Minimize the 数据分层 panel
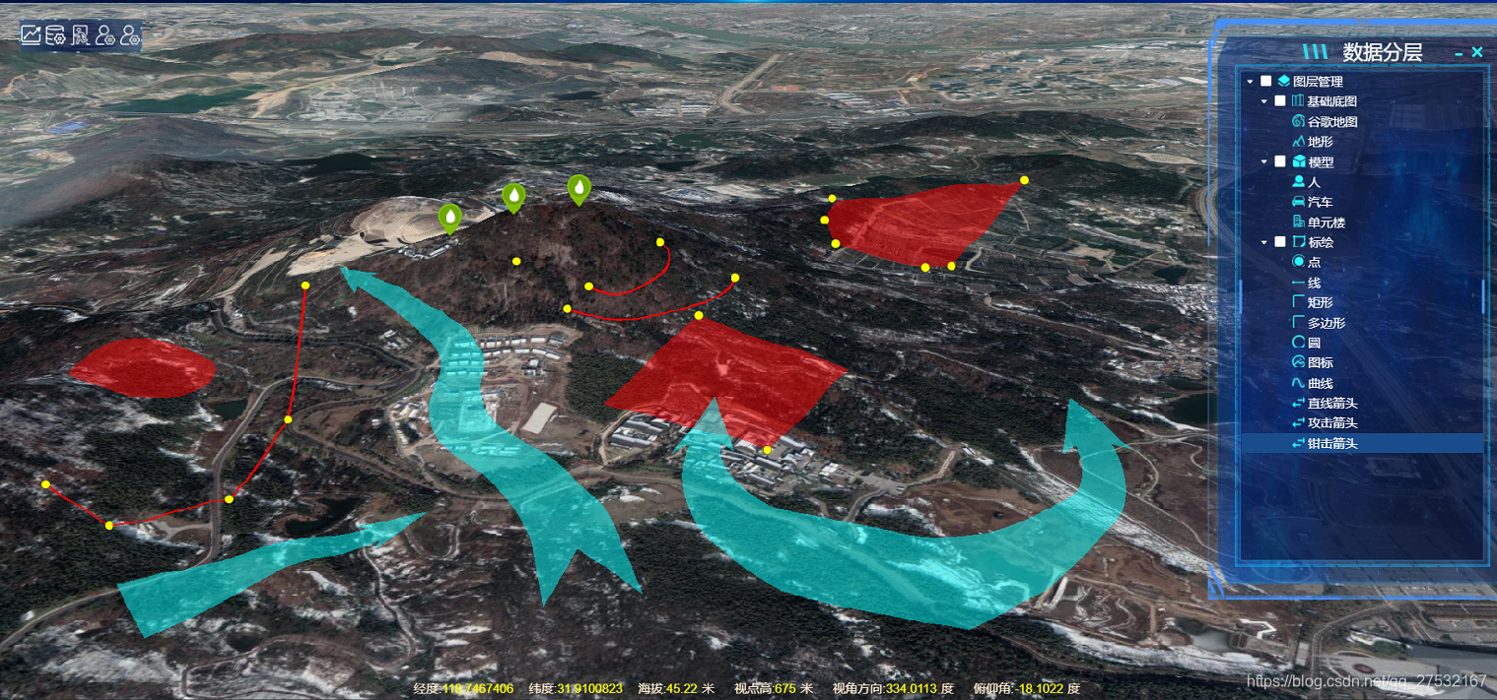Image resolution: width=1497 pixels, height=700 pixels. (x=1459, y=53)
